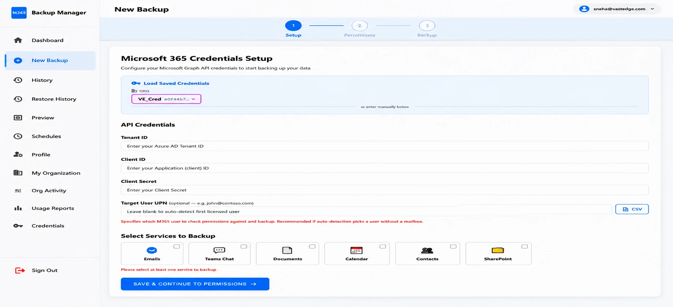The width and height of the screenshot is (673, 307).
Task: Click the Dashboard home icon
Action: (18, 40)
